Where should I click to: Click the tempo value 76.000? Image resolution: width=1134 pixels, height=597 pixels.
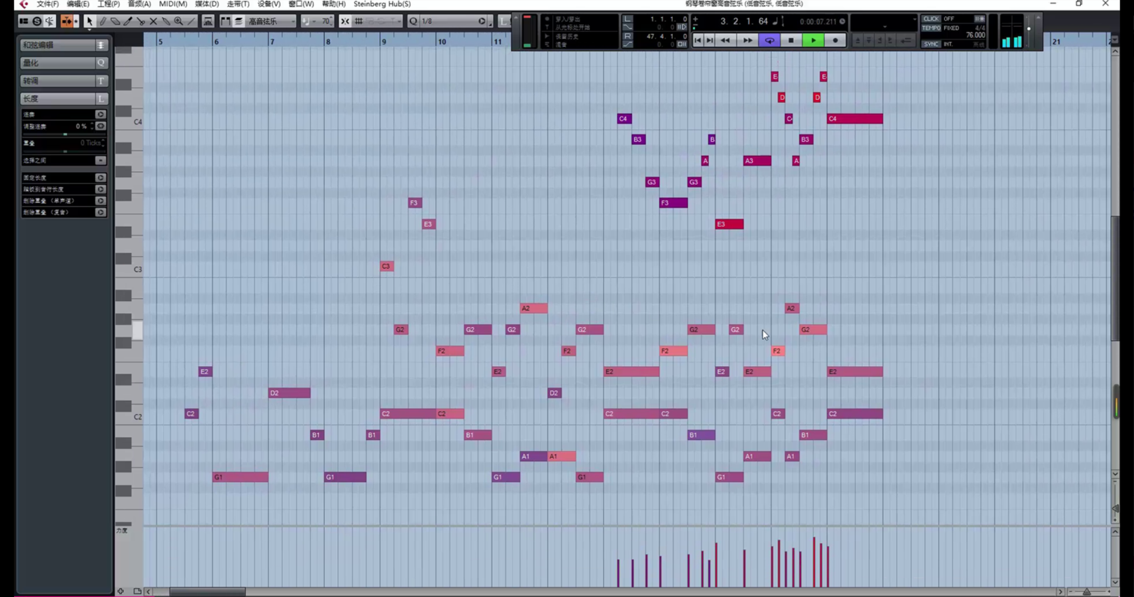[x=975, y=35]
